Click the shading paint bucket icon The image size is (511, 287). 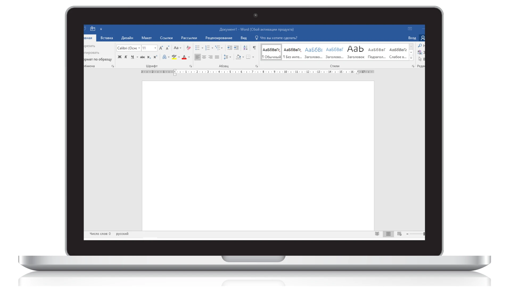point(238,57)
